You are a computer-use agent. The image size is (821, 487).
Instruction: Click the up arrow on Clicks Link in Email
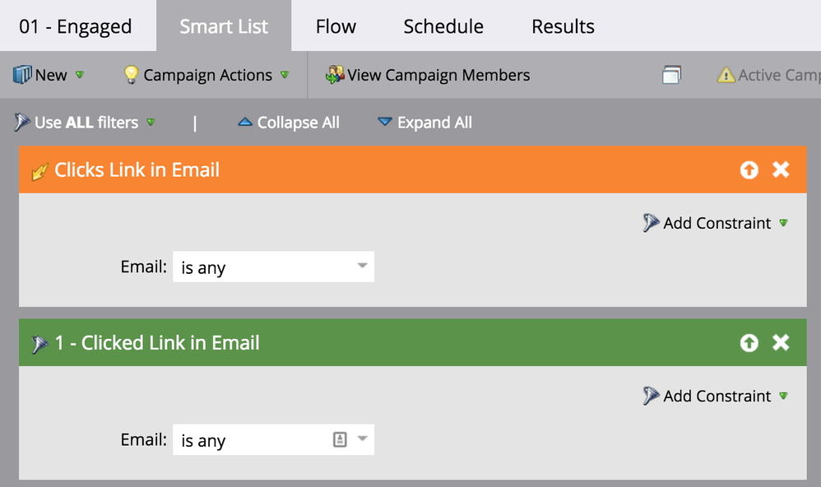pos(749,170)
